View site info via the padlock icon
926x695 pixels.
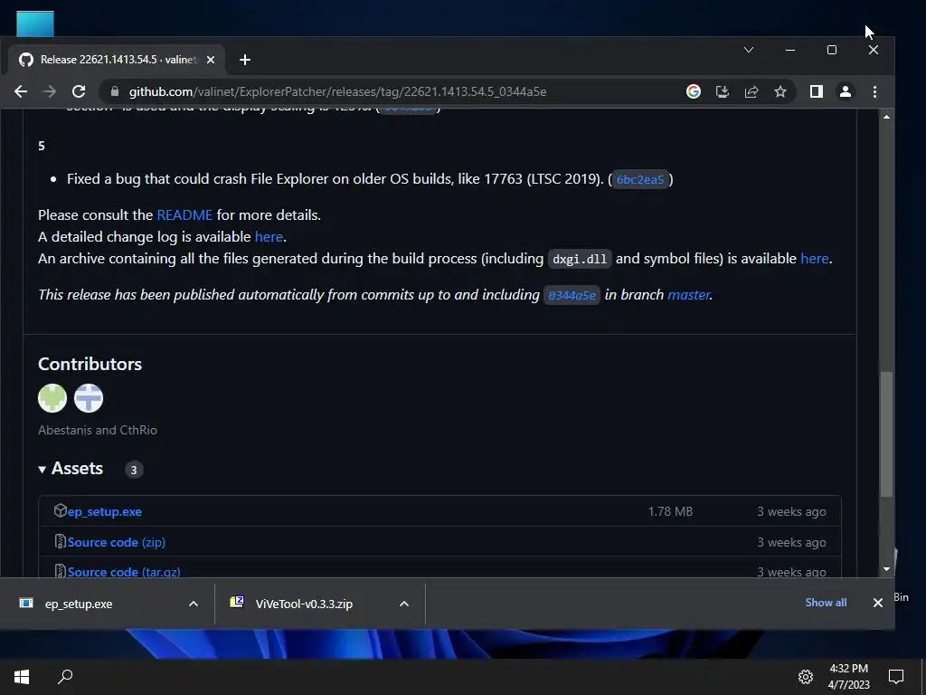(115, 91)
